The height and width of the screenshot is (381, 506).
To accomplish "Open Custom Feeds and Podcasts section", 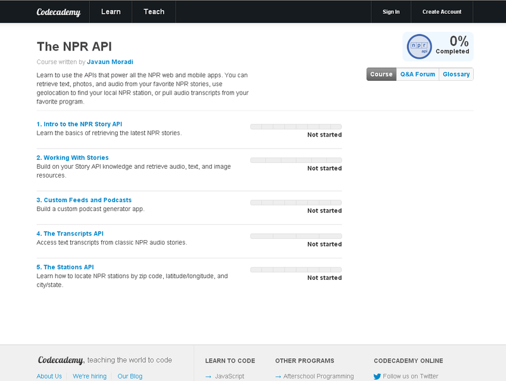I will (x=84, y=200).
